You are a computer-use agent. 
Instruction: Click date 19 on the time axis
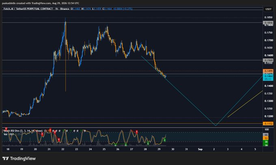[x=22, y=149]
